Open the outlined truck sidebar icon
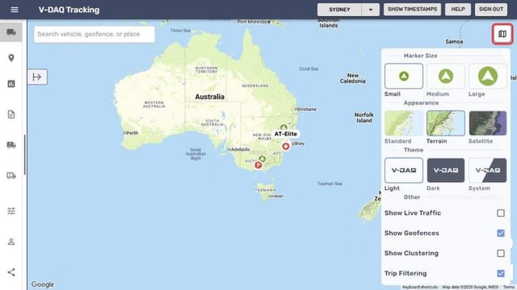 coord(11,176)
